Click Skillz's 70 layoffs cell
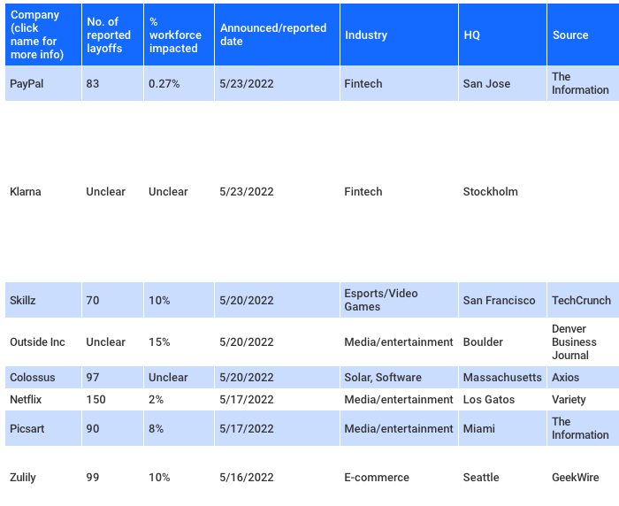This screenshot has height=506, width=619. [112, 300]
